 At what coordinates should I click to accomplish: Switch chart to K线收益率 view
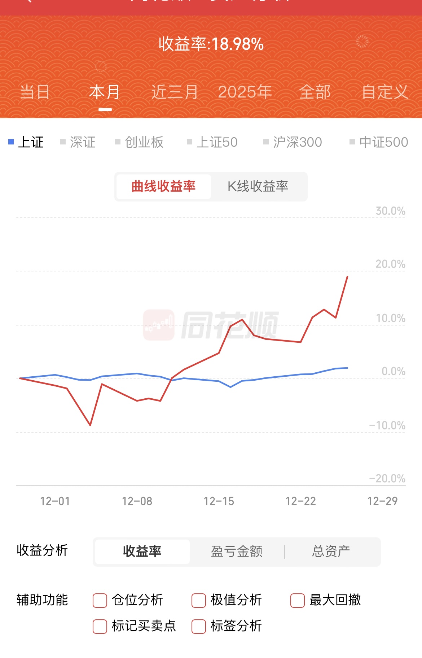click(258, 186)
